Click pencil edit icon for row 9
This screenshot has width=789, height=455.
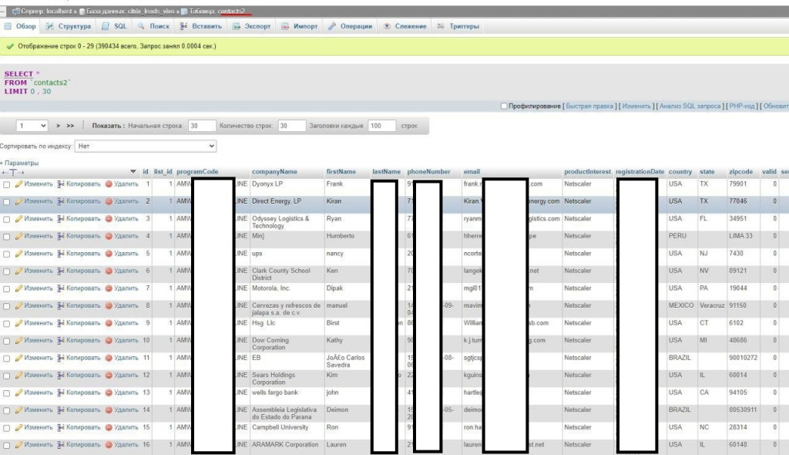pyautogui.click(x=18, y=323)
